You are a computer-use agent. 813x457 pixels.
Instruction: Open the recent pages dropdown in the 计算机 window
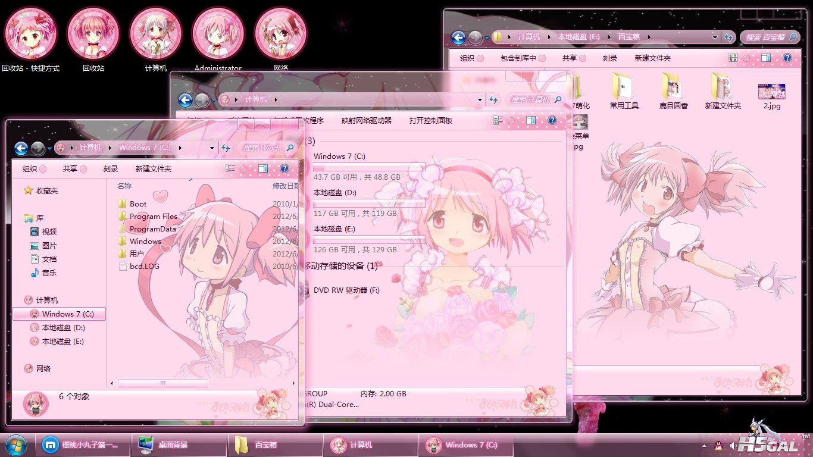point(214,101)
